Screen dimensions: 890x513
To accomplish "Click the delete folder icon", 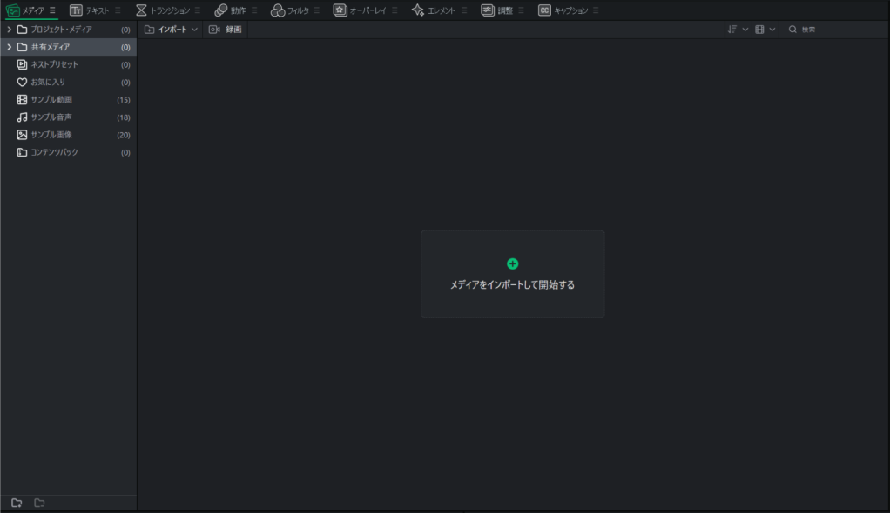I will (x=39, y=503).
